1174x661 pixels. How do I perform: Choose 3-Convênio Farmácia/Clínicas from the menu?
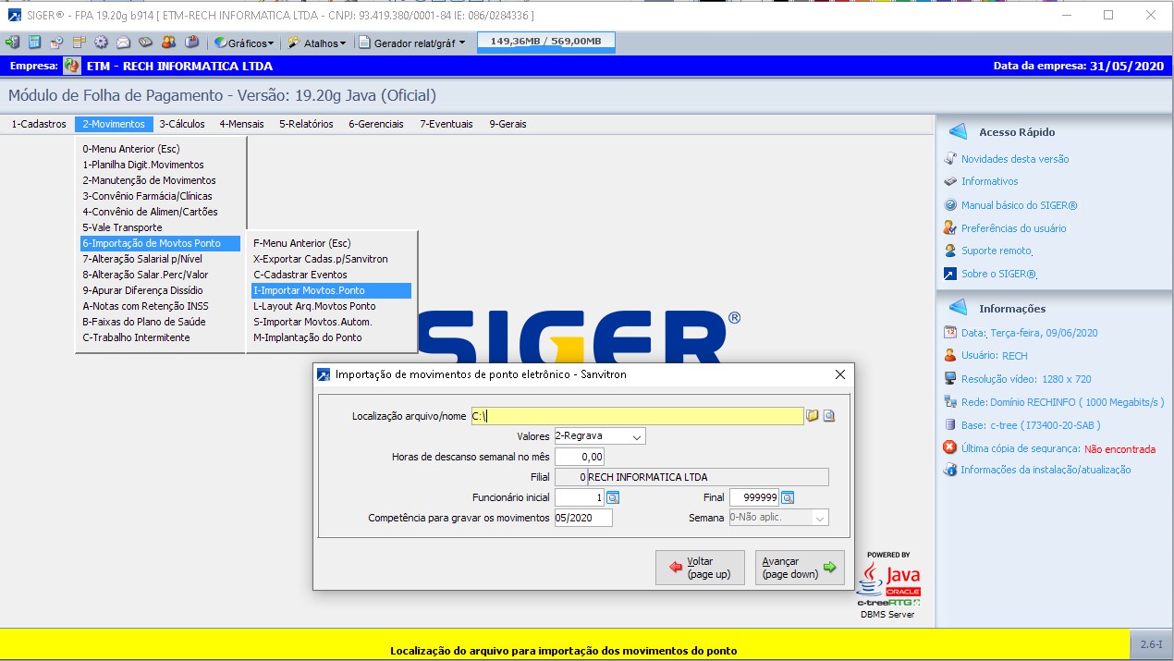click(x=147, y=196)
